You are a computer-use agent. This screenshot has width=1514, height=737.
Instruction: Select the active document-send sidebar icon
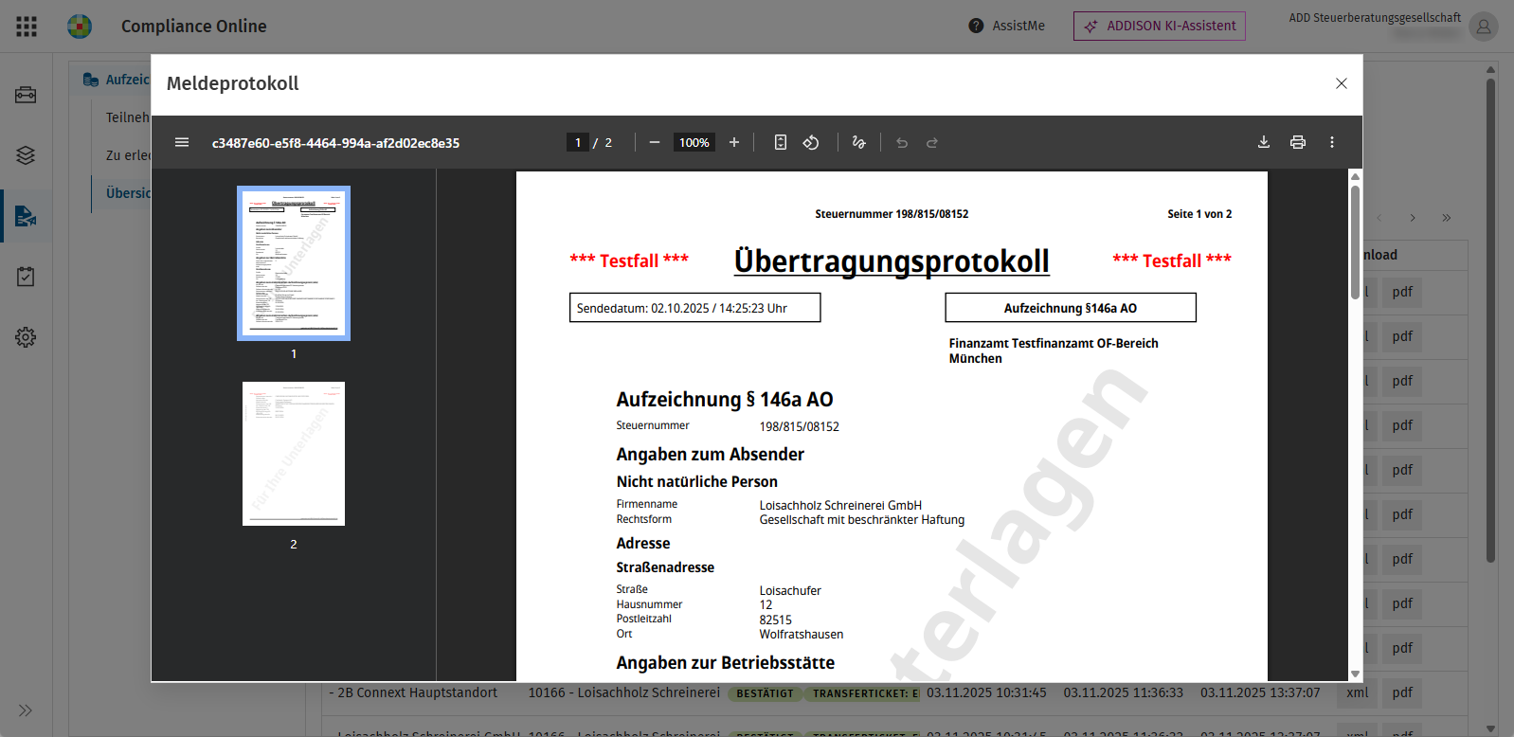pos(26,216)
